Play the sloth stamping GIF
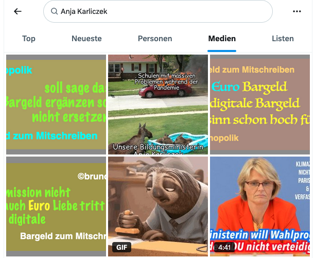 pyautogui.click(x=158, y=207)
